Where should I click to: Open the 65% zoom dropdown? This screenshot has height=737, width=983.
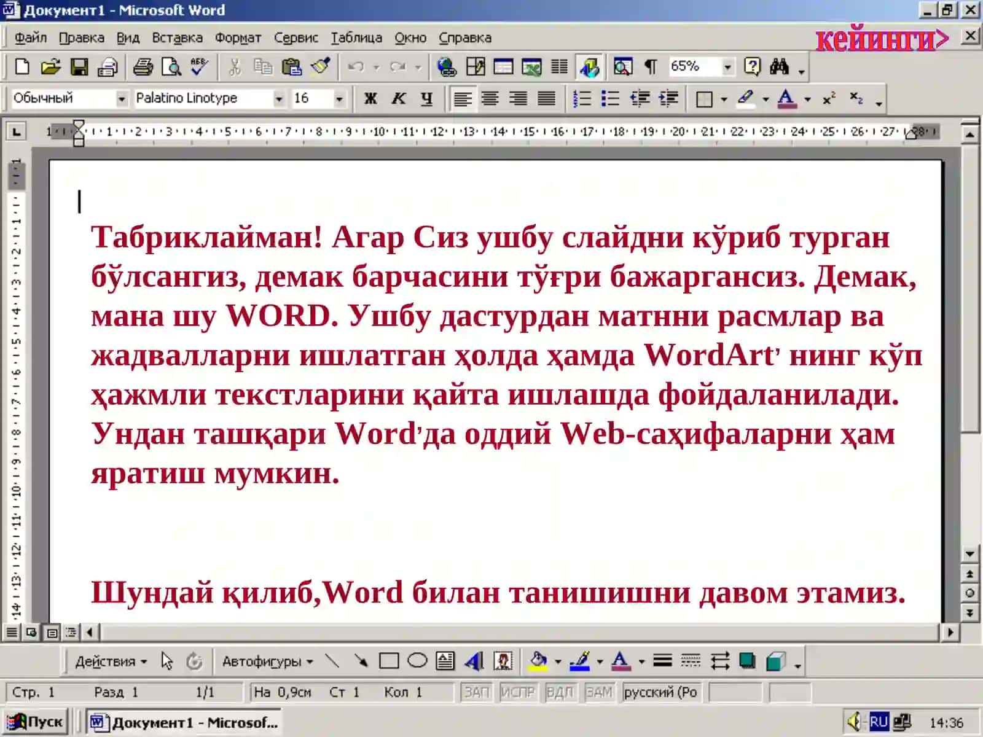728,66
